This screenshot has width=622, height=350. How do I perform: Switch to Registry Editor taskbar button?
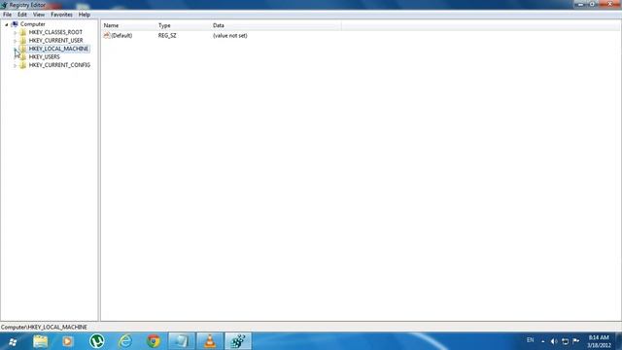pos(238,341)
